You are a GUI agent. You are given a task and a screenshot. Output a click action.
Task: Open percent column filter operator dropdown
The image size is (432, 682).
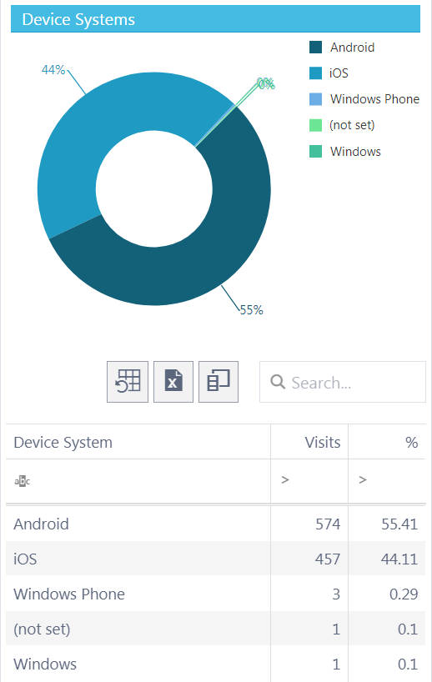click(363, 479)
